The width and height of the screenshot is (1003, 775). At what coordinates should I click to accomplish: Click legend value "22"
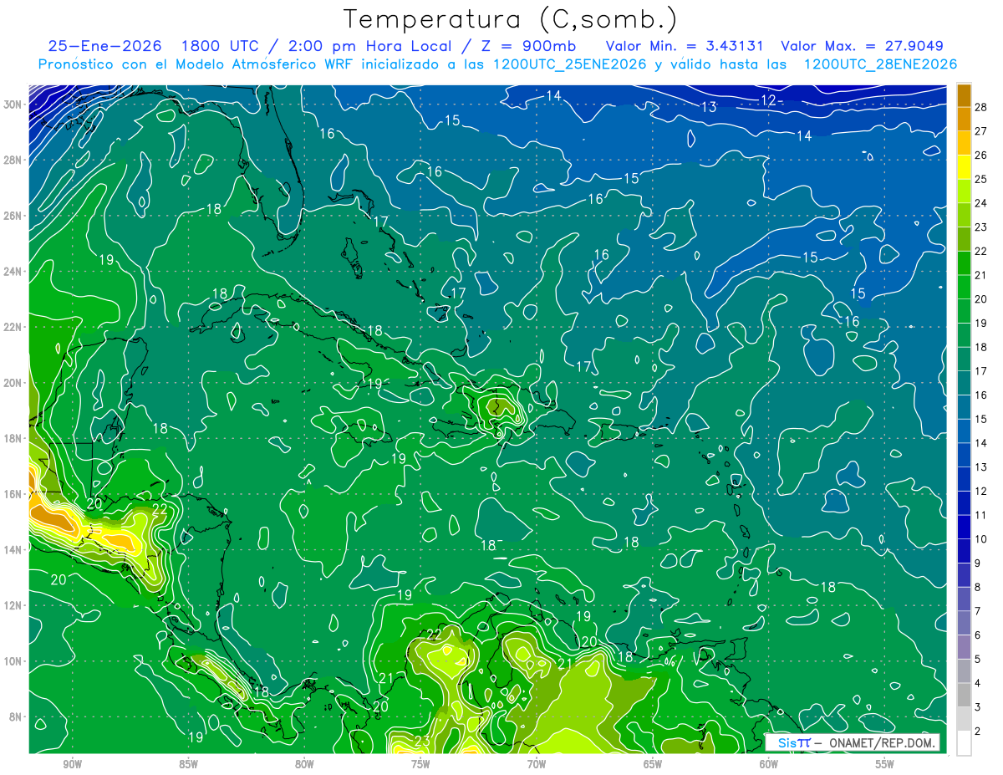point(981,251)
